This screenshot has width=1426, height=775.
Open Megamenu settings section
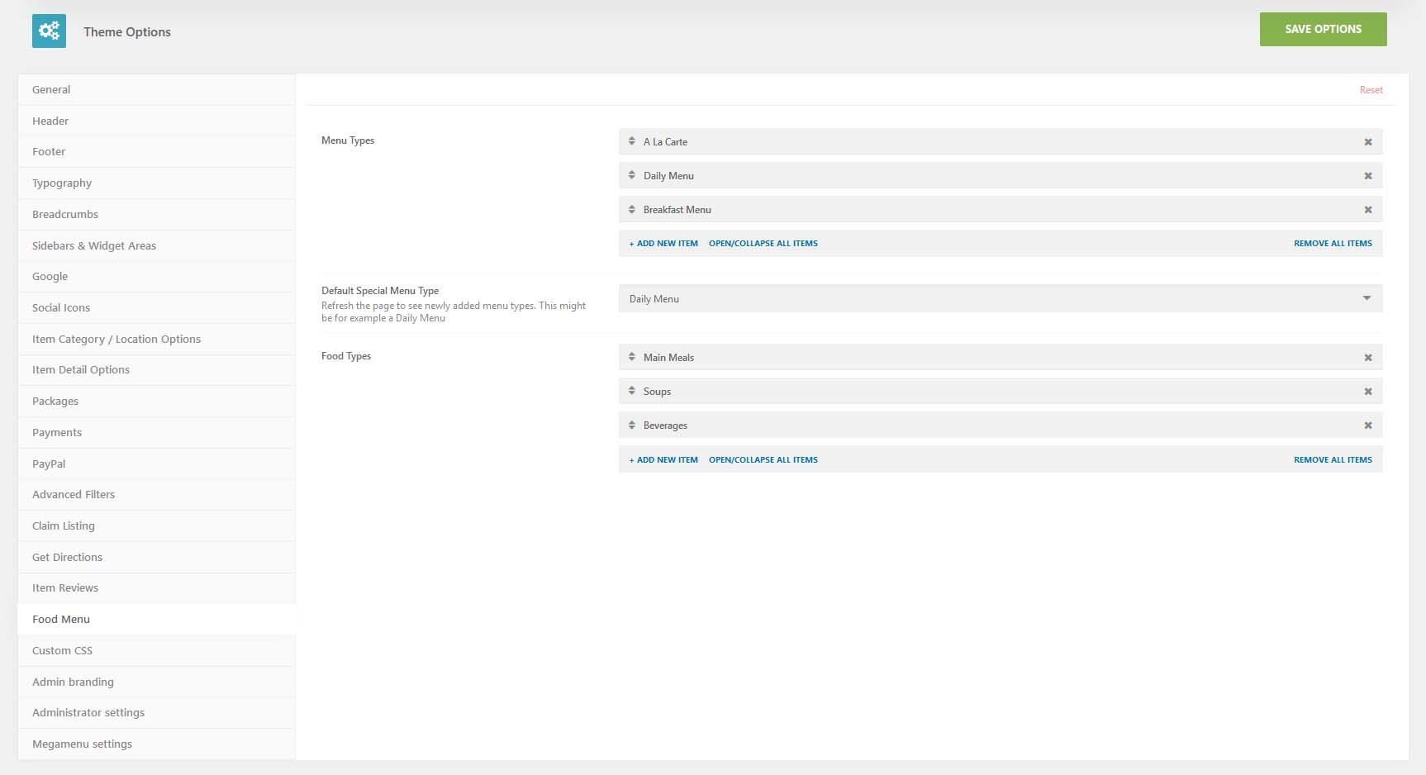(x=156, y=744)
